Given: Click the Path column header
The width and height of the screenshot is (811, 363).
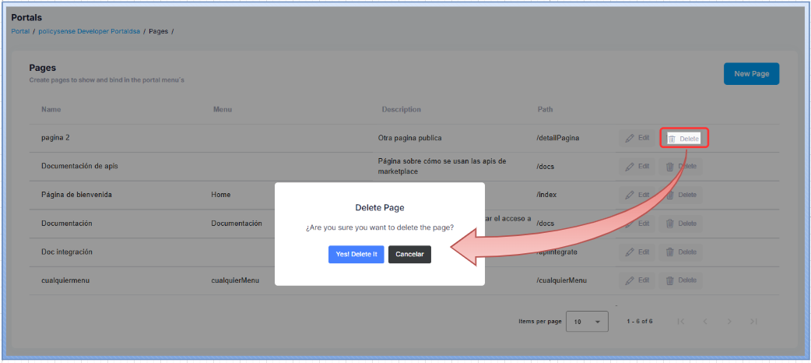Looking at the screenshot, I should pyautogui.click(x=545, y=110).
